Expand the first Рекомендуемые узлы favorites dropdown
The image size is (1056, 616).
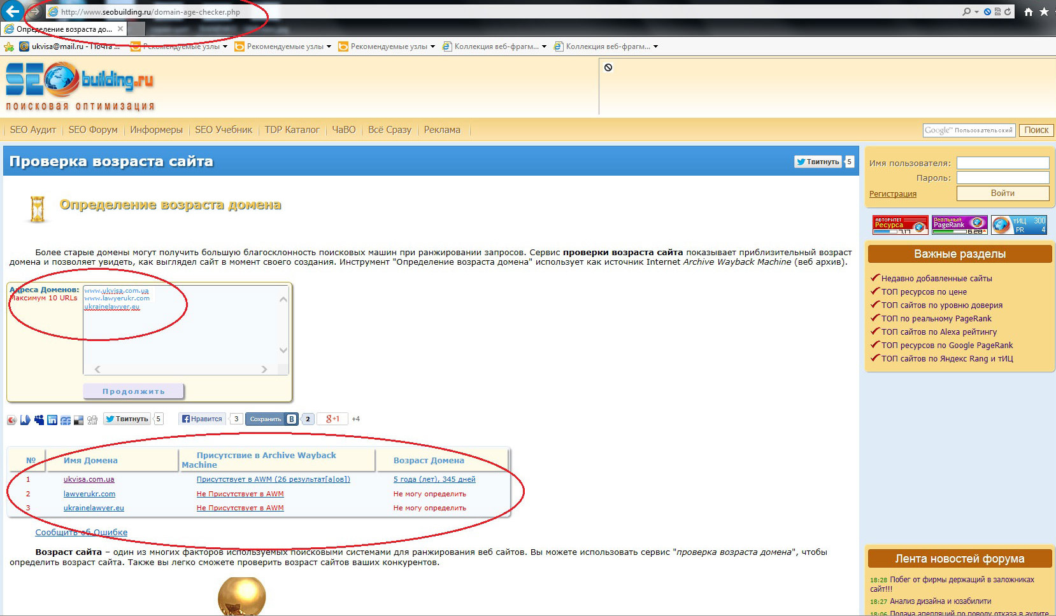225,46
